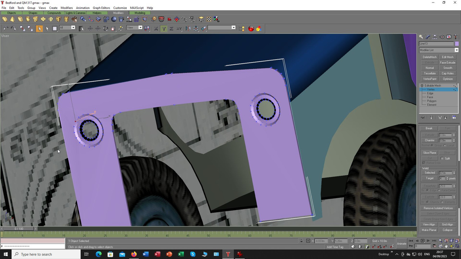Click the Zoom magnifier viewport control

pos(440,241)
